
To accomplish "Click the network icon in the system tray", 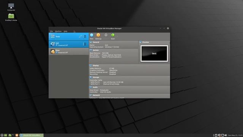I will pyautogui.click(x=222, y=135).
